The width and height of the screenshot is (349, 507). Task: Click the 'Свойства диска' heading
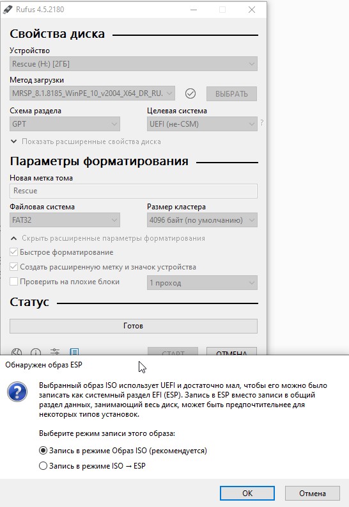click(x=57, y=34)
